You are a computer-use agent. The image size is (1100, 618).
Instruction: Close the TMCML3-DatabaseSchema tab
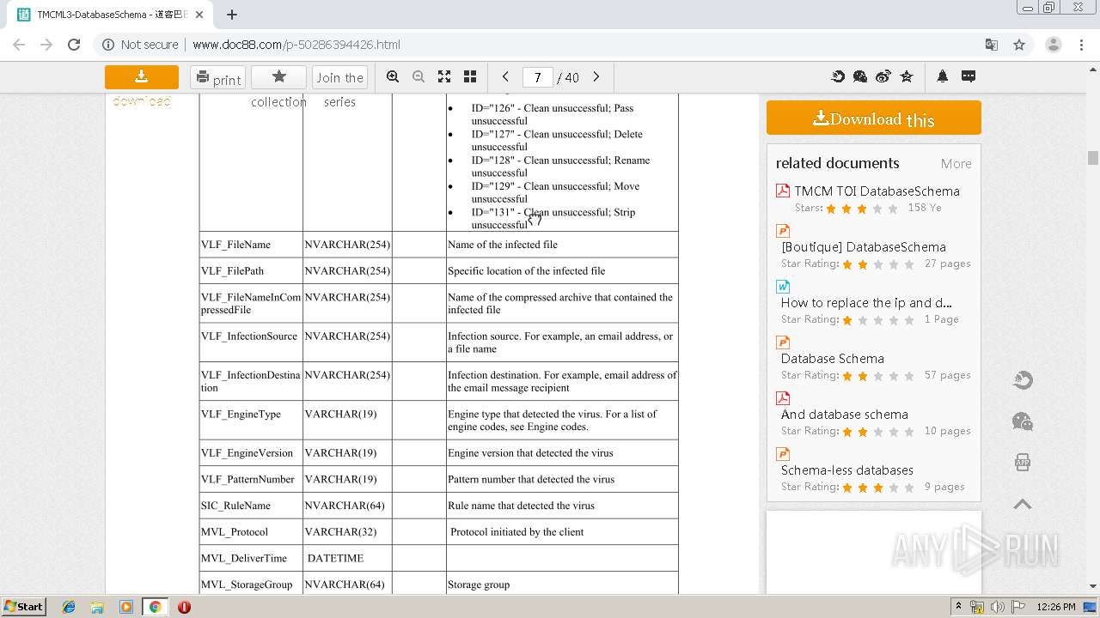tap(199, 15)
